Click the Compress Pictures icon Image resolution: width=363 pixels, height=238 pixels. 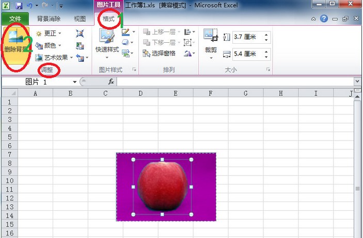point(80,33)
